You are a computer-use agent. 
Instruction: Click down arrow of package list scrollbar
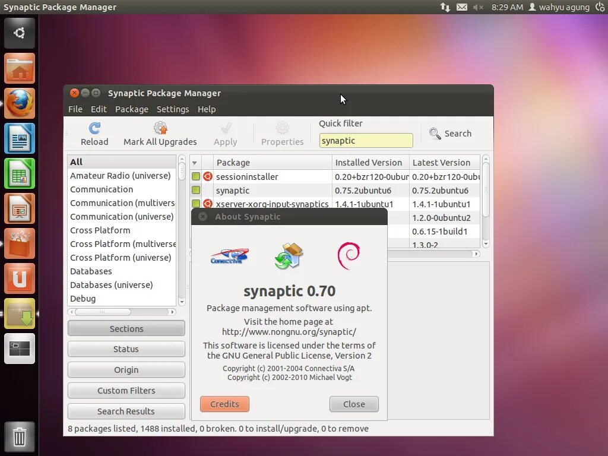click(x=486, y=244)
